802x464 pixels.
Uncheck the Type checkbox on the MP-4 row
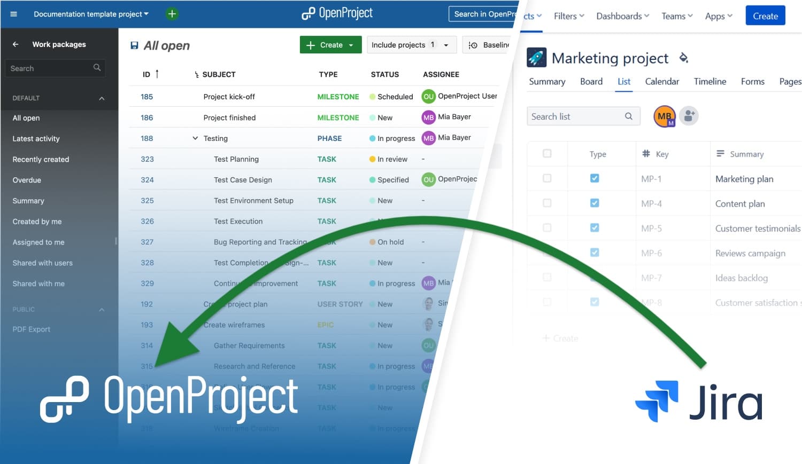[595, 203]
